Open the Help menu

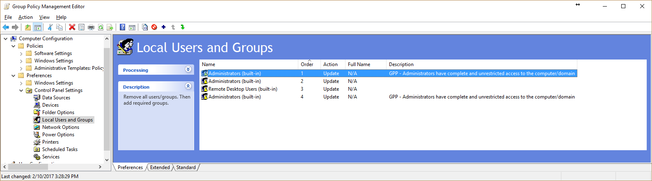coord(61,17)
